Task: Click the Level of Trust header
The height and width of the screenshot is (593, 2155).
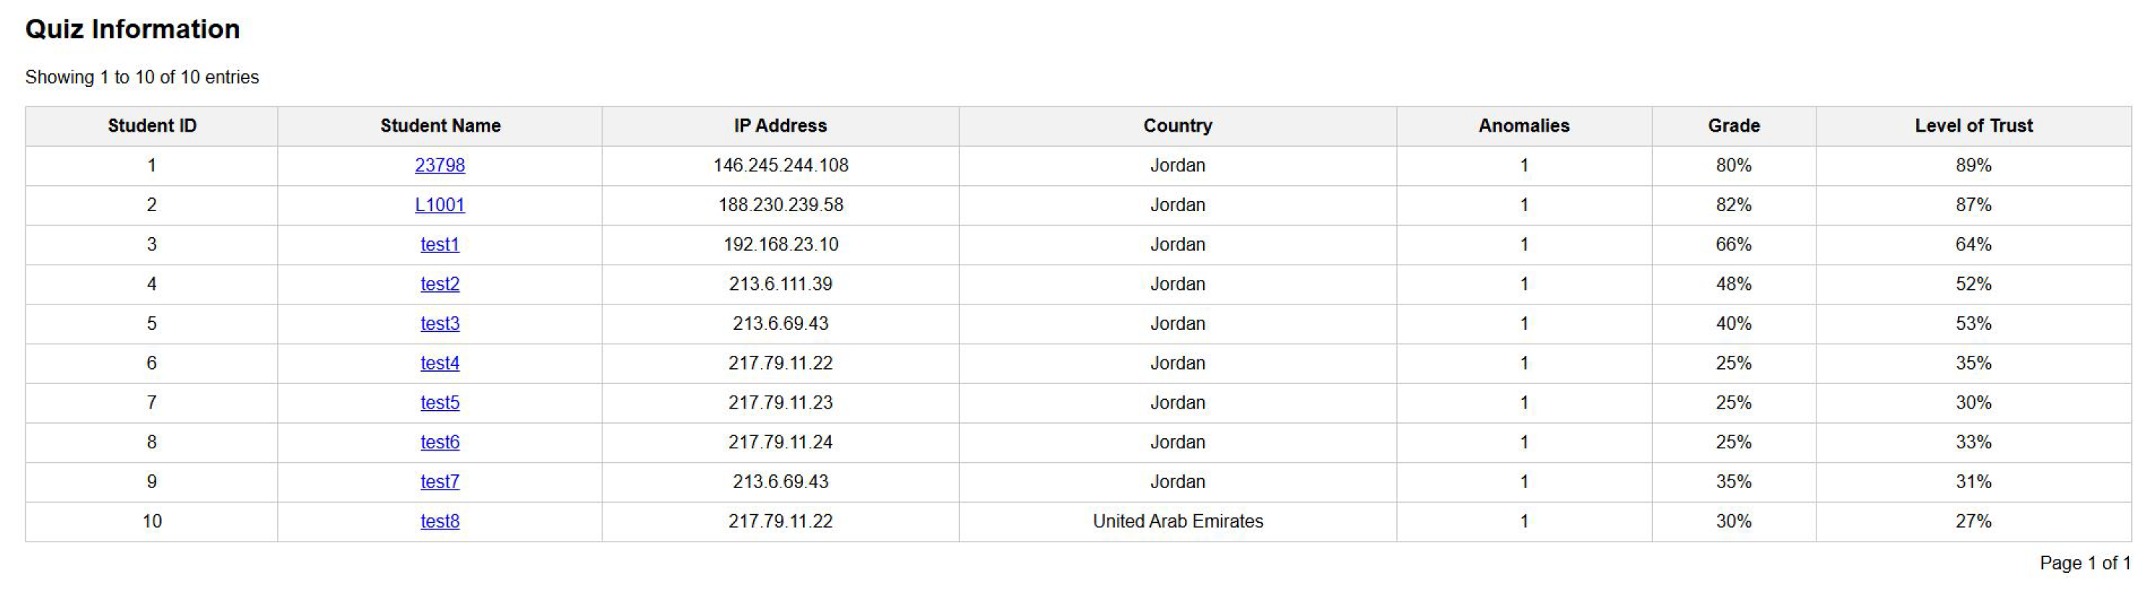Action: tap(1973, 125)
